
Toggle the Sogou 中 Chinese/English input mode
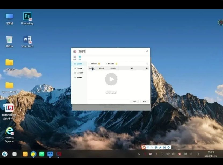coord(148,147)
